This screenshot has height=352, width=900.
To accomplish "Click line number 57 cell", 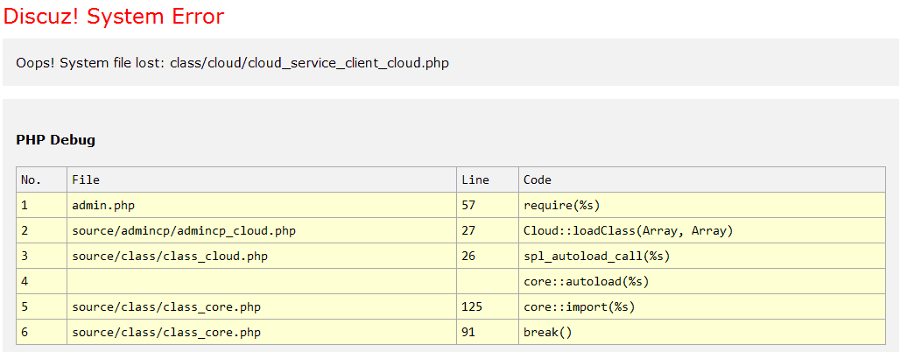I will tap(488, 205).
